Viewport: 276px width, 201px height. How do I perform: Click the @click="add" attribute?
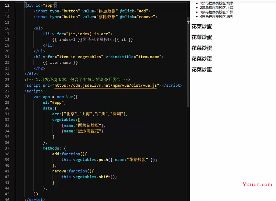coord(134,11)
